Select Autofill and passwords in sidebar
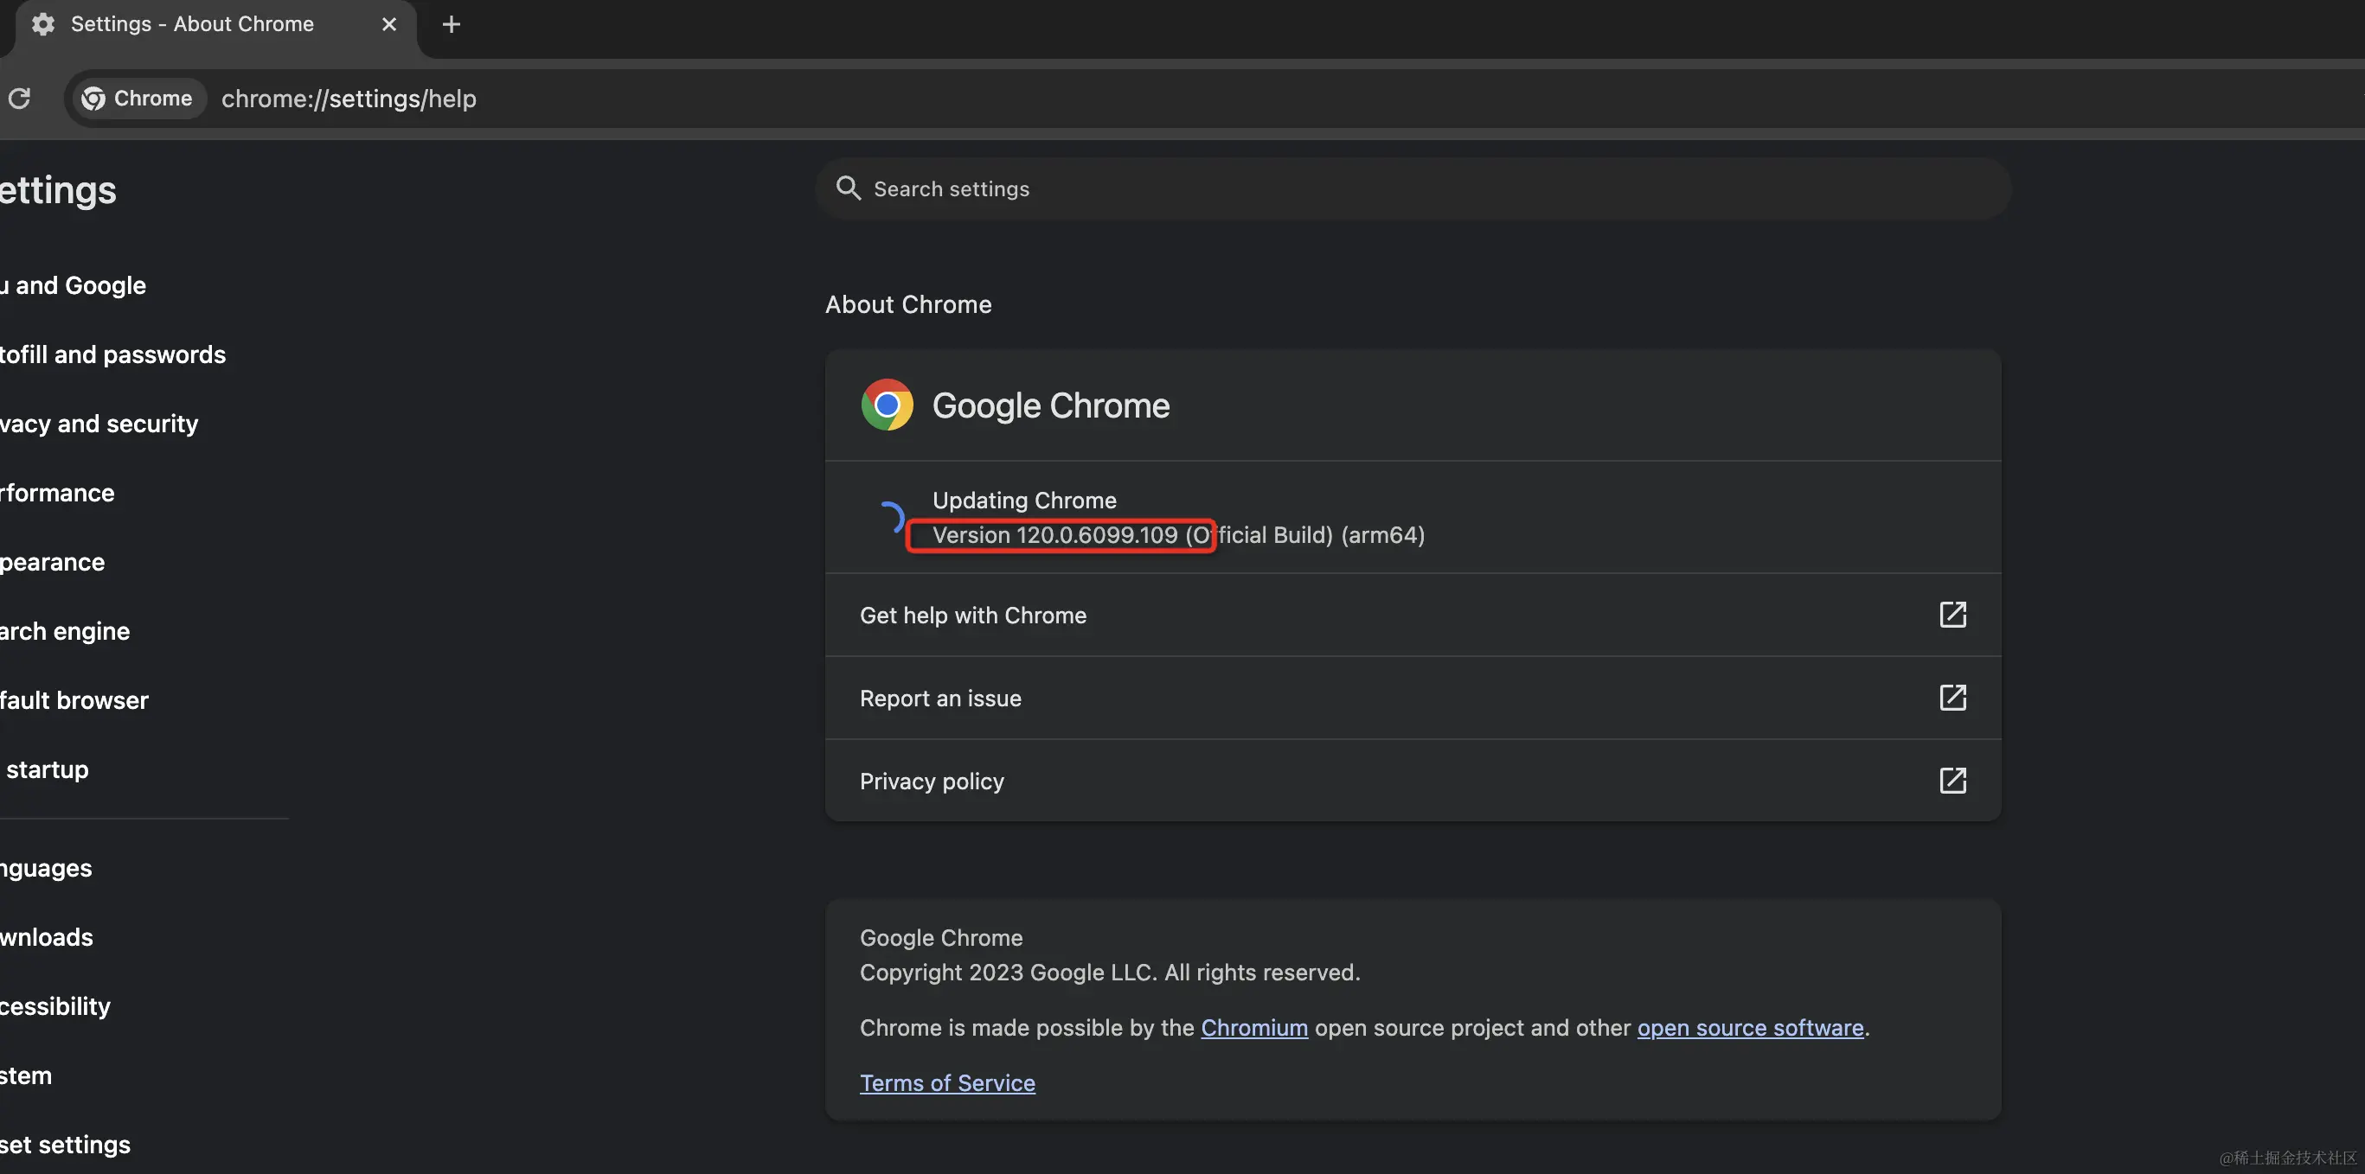2365x1174 pixels. point(113,354)
